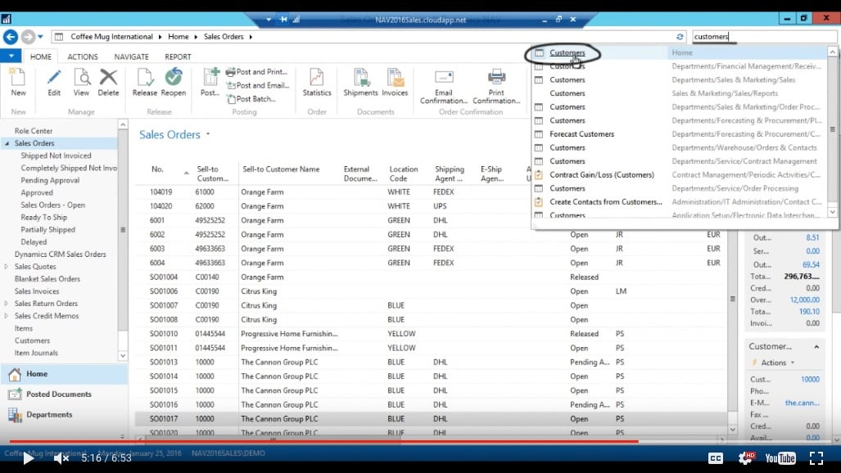Open YouTube video settings gear
The image size is (841, 473).
(745, 458)
